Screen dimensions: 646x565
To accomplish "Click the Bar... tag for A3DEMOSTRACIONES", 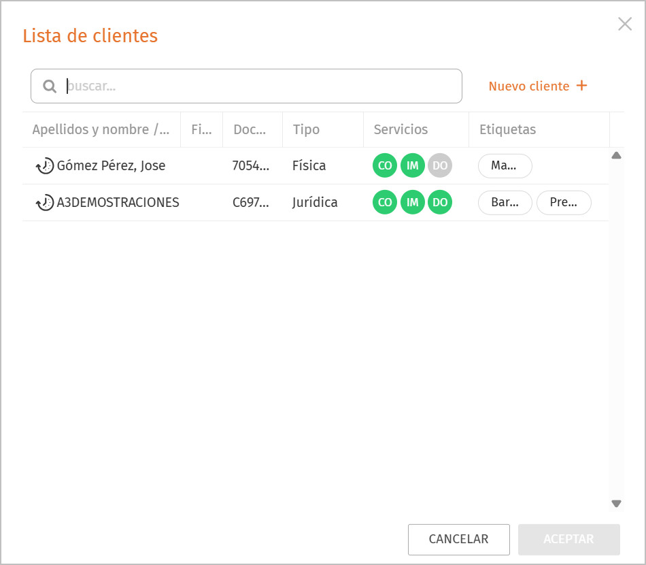I will click(x=505, y=202).
